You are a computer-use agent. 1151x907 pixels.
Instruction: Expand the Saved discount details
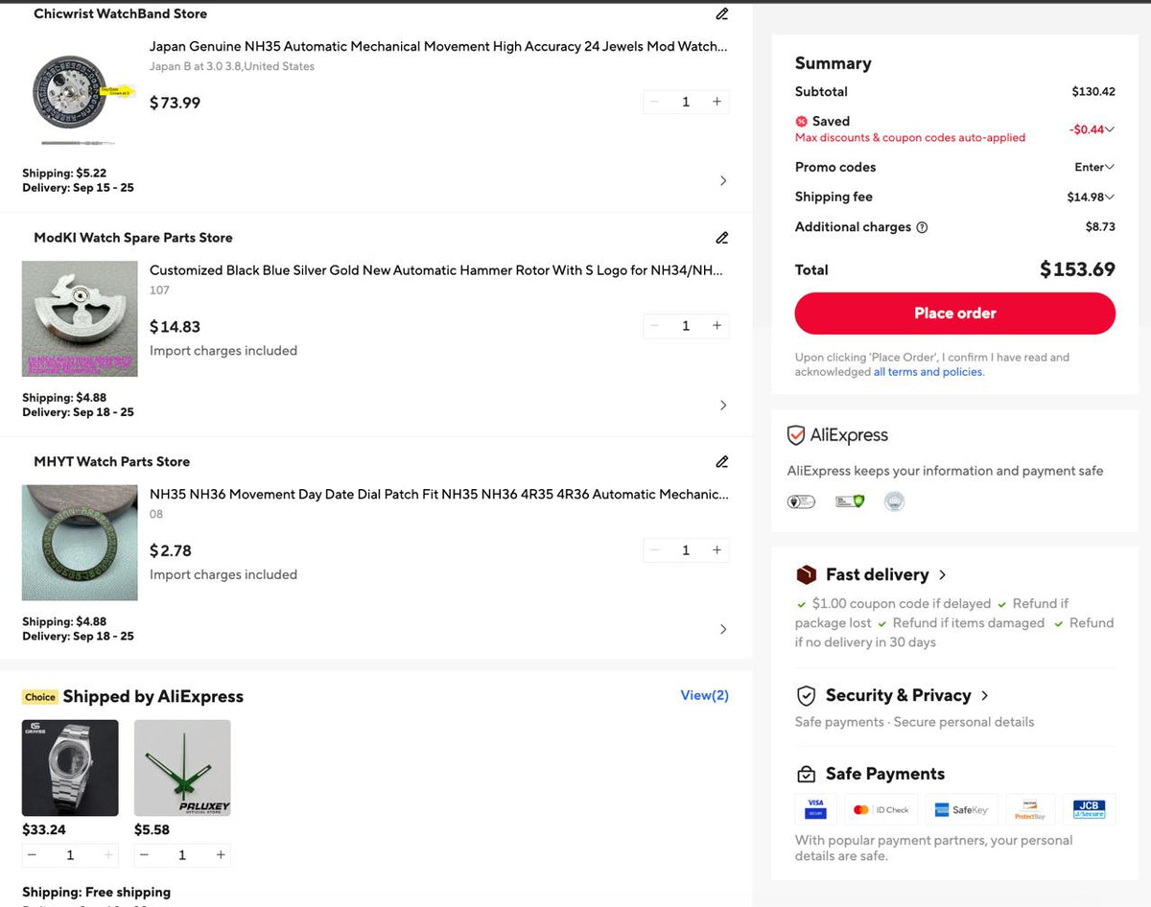(x=1110, y=129)
